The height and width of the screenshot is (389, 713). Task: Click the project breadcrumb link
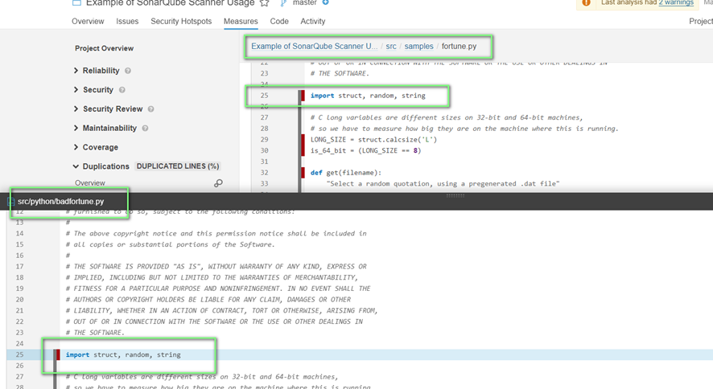click(314, 47)
